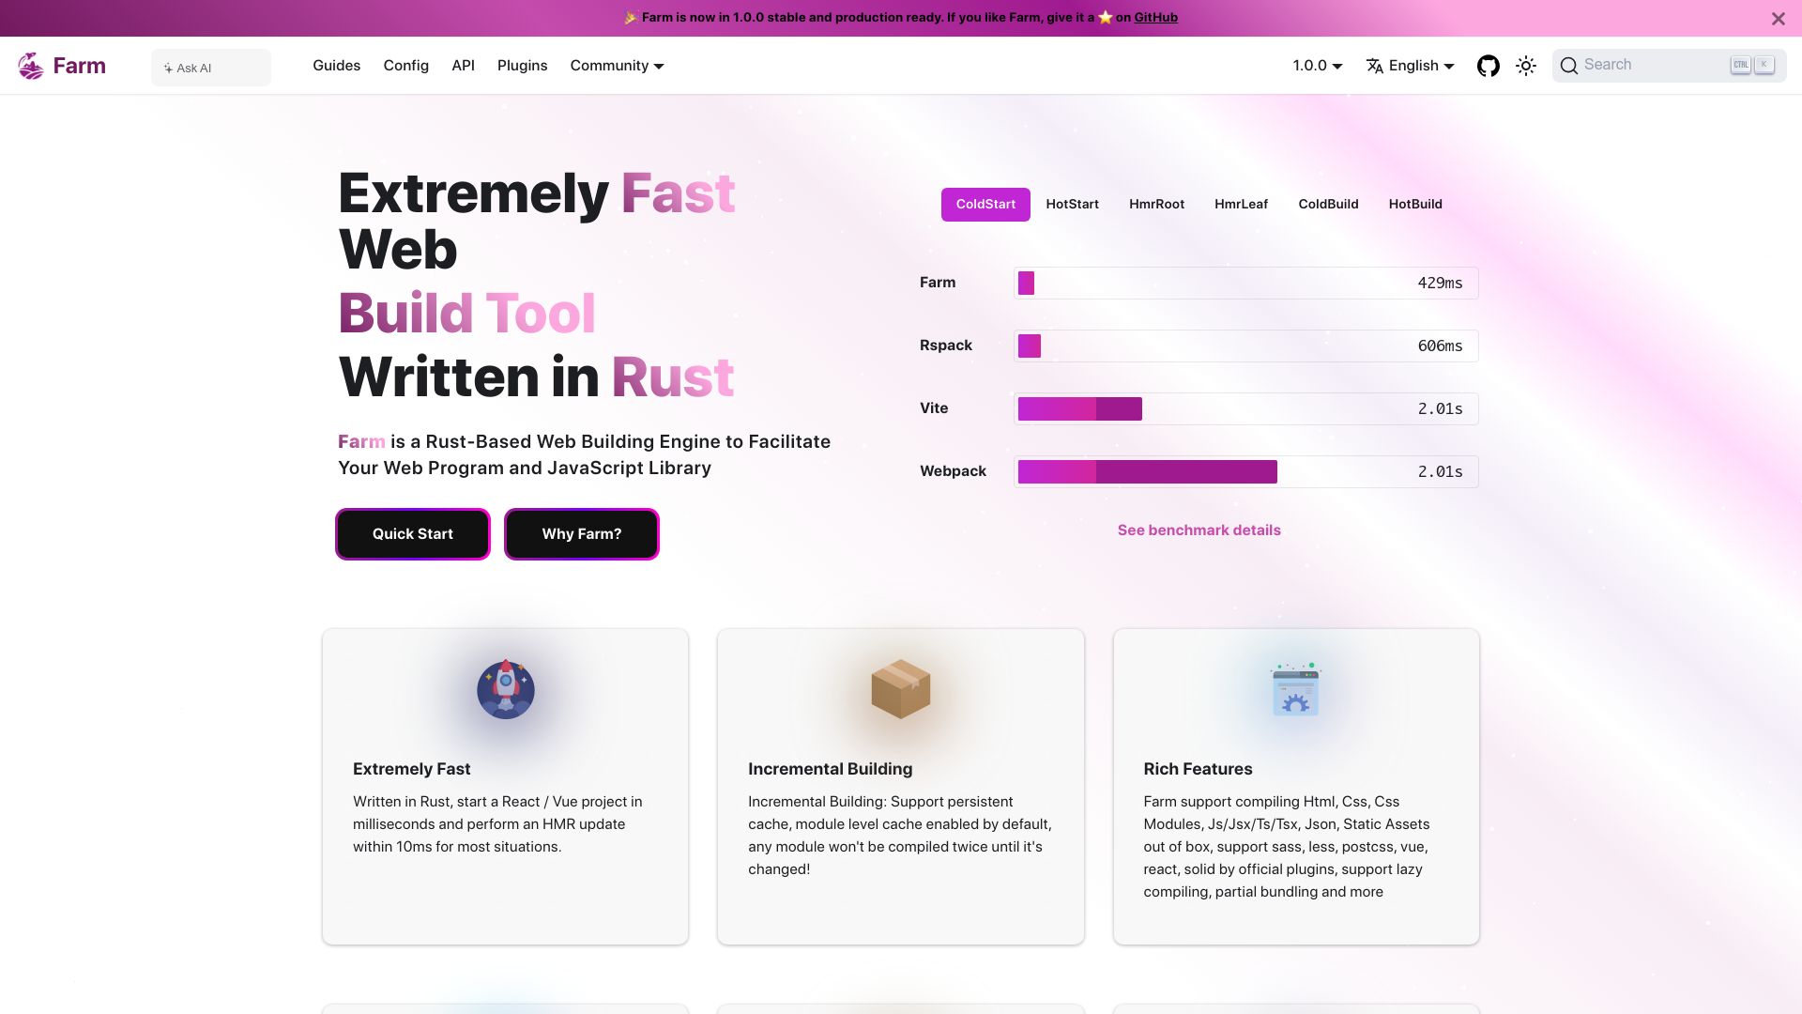Click the Why Farm? button
The image size is (1802, 1014).
(582, 534)
